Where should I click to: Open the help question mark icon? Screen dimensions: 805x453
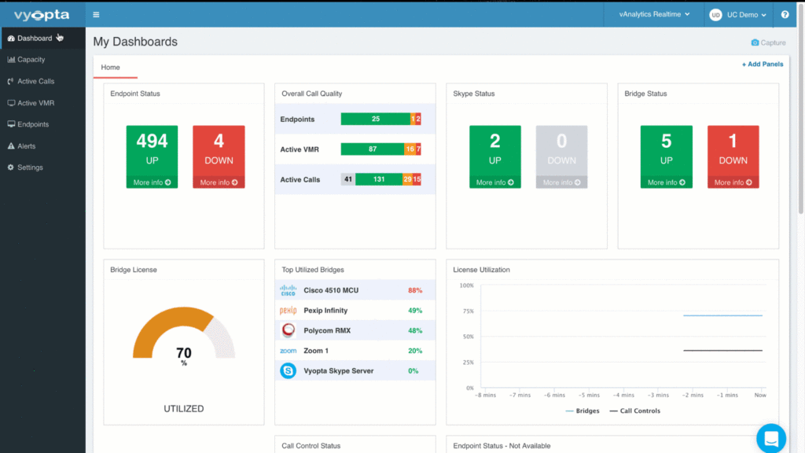click(785, 14)
